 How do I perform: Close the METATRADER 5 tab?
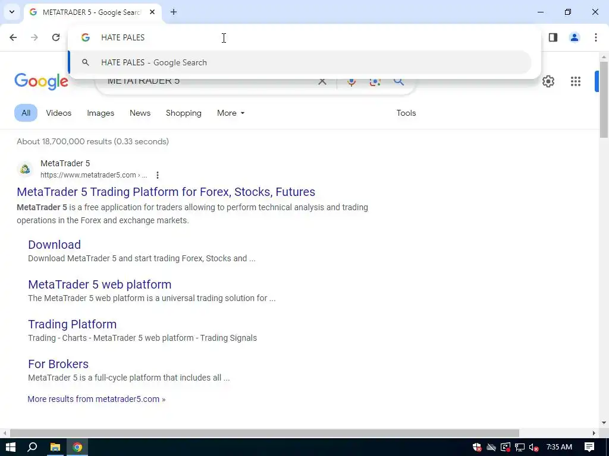[152, 12]
